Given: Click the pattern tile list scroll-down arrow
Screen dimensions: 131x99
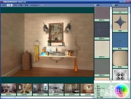Looking at the screenshot, I should (129, 79).
